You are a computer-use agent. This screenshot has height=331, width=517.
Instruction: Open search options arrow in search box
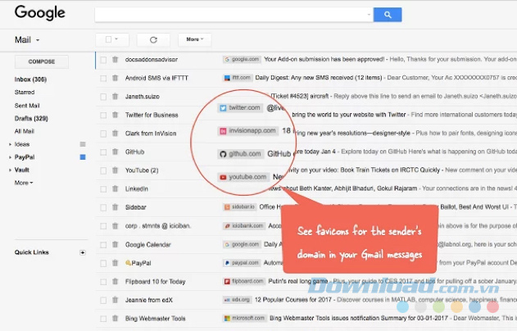click(369, 15)
